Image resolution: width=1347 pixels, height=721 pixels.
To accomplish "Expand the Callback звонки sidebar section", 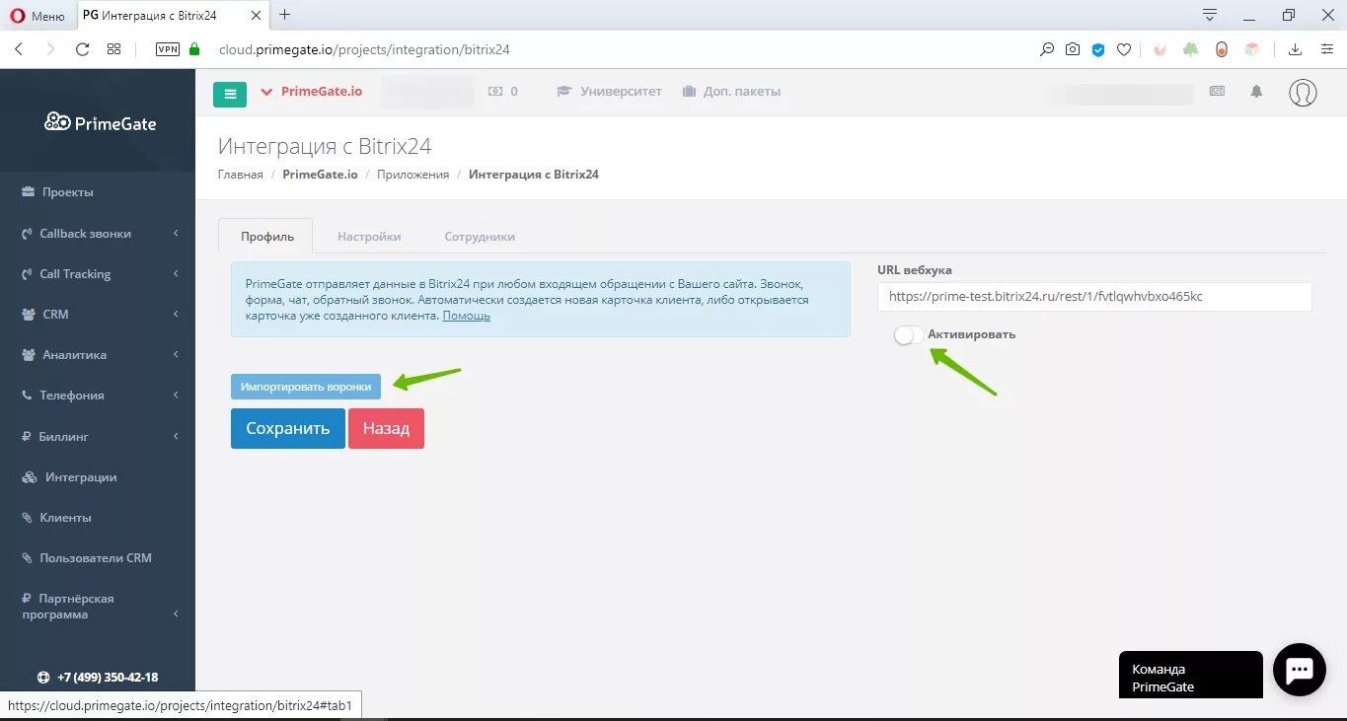I will pos(98,234).
